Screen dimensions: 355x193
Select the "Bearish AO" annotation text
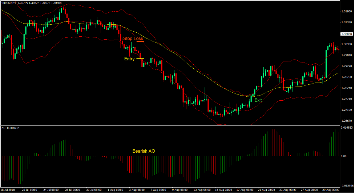pyautogui.click(x=144, y=151)
